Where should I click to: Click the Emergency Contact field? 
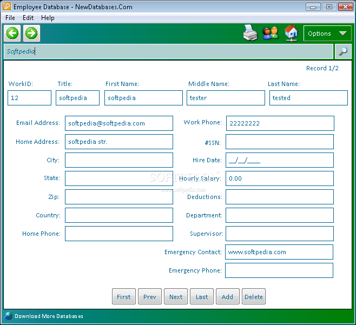pyautogui.click(x=279, y=252)
